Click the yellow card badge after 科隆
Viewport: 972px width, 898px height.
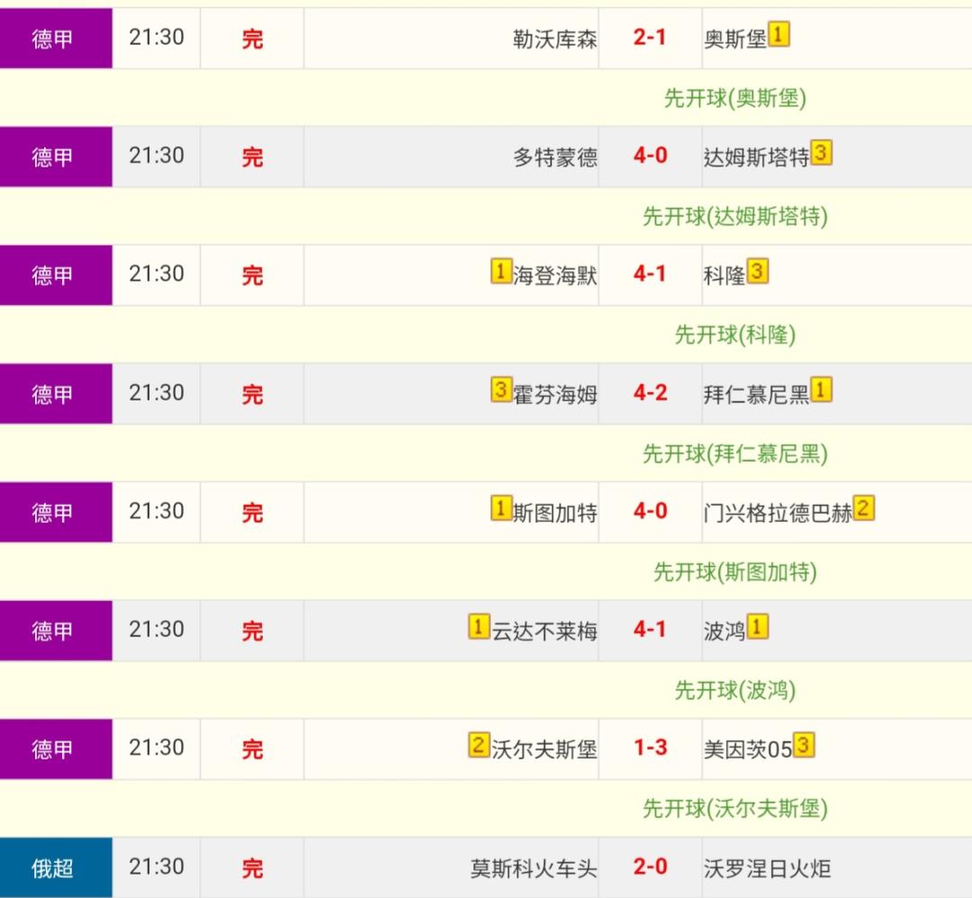point(758,272)
